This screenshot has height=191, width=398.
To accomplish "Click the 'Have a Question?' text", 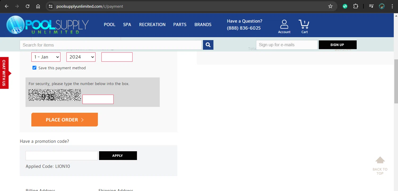I will click(245, 21).
